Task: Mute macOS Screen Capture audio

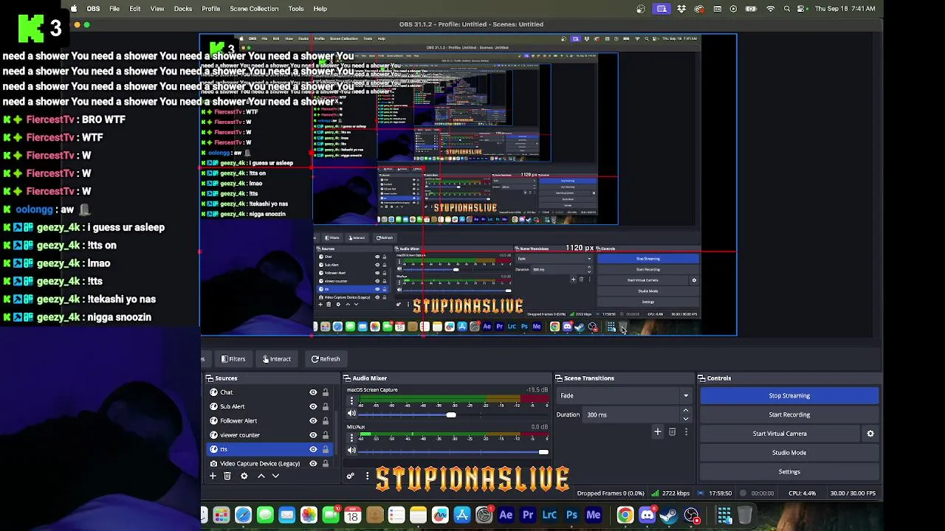Action: 351,414
